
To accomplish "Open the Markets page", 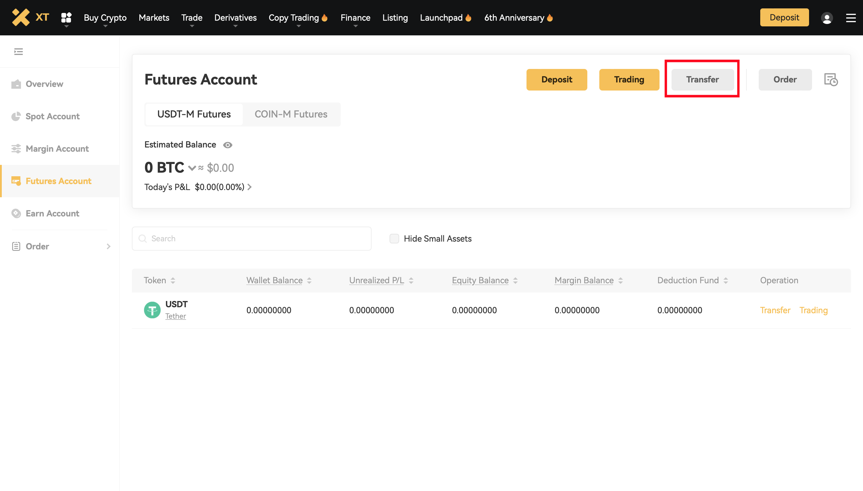I will pos(154,17).
